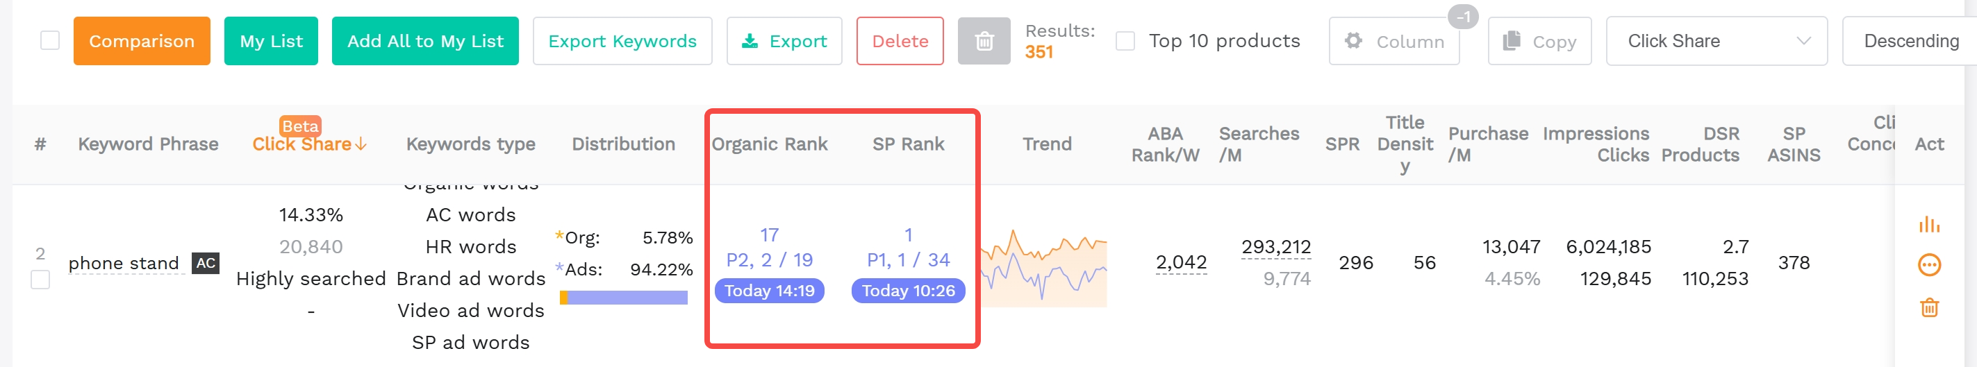Sort by Click Share column header
The image size is (1977, 367).
[x=309, y=144]
